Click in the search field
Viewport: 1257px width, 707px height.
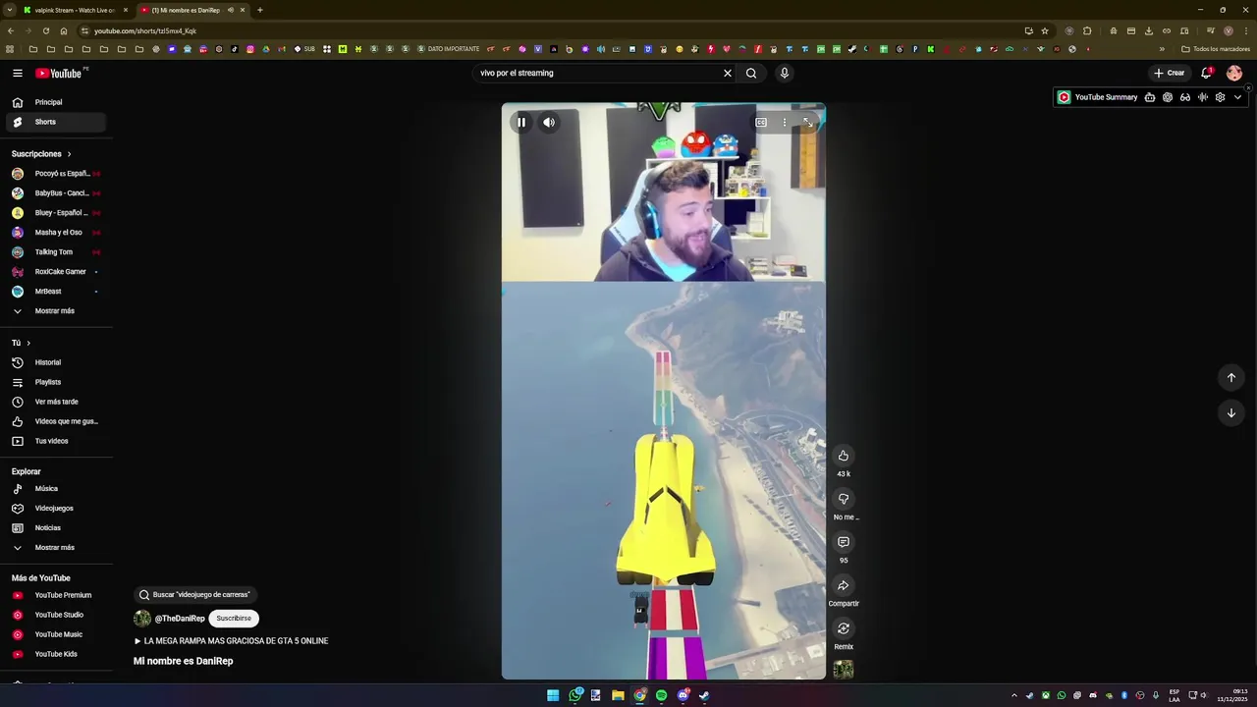[597, 73]
